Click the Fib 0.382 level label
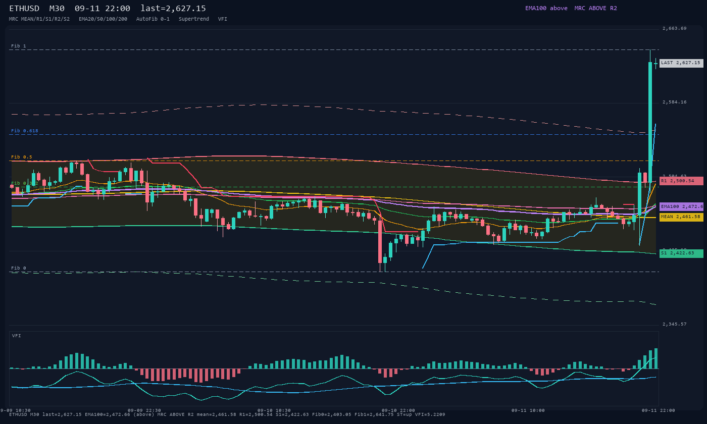 tap(25, 183)
